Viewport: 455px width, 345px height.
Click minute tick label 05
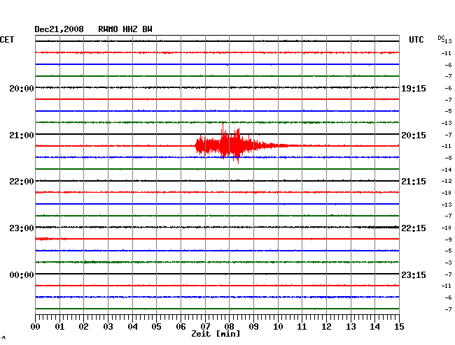pos(156,327)
